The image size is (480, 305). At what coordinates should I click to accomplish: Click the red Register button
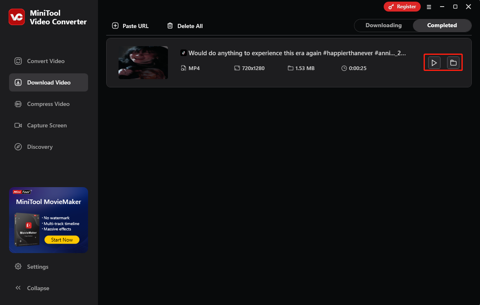click(402, 7)
